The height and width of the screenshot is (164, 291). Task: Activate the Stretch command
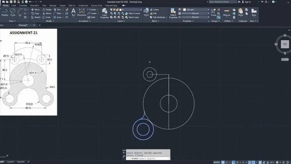[35, 17]
